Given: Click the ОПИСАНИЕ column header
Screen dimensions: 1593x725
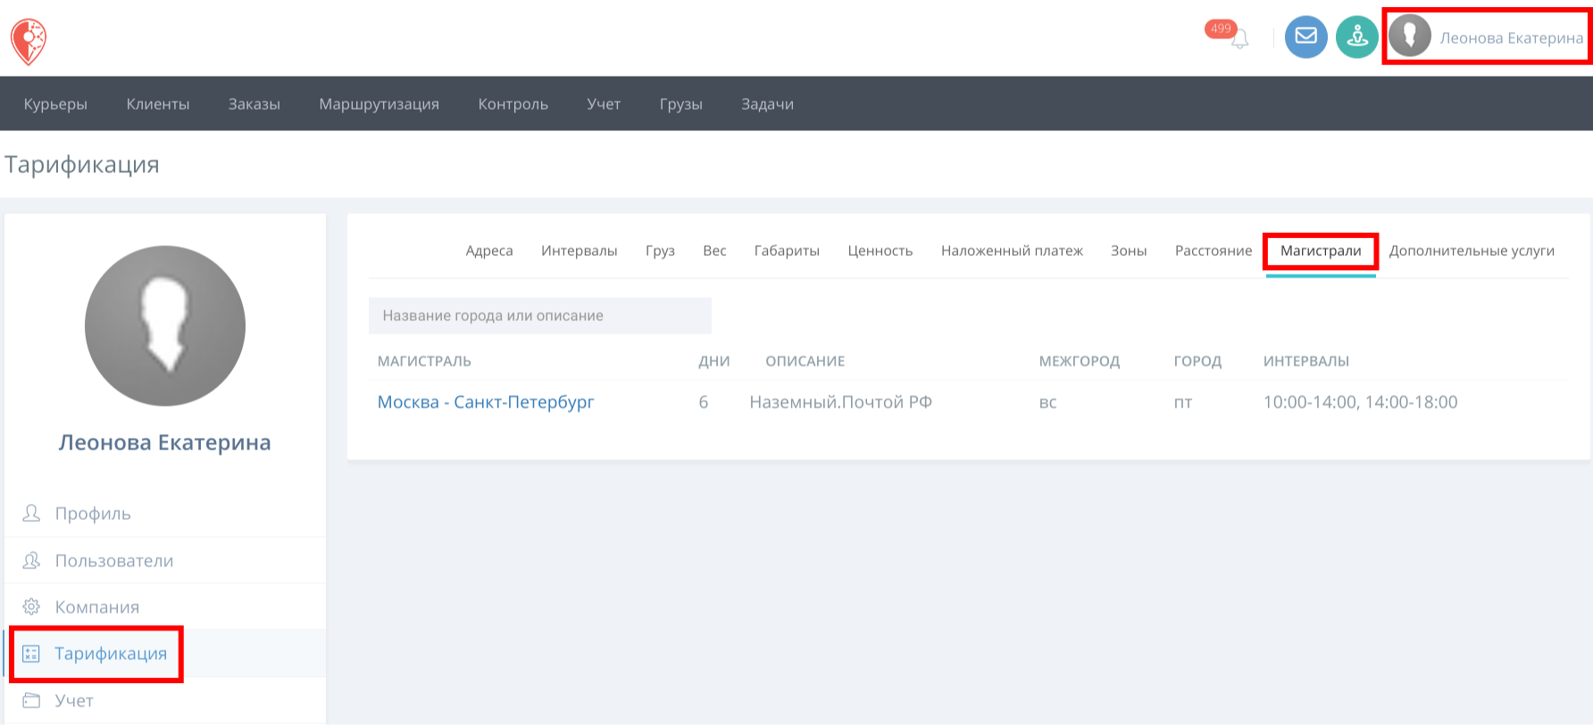Looking at the screenshot, I should pos(805,361).
